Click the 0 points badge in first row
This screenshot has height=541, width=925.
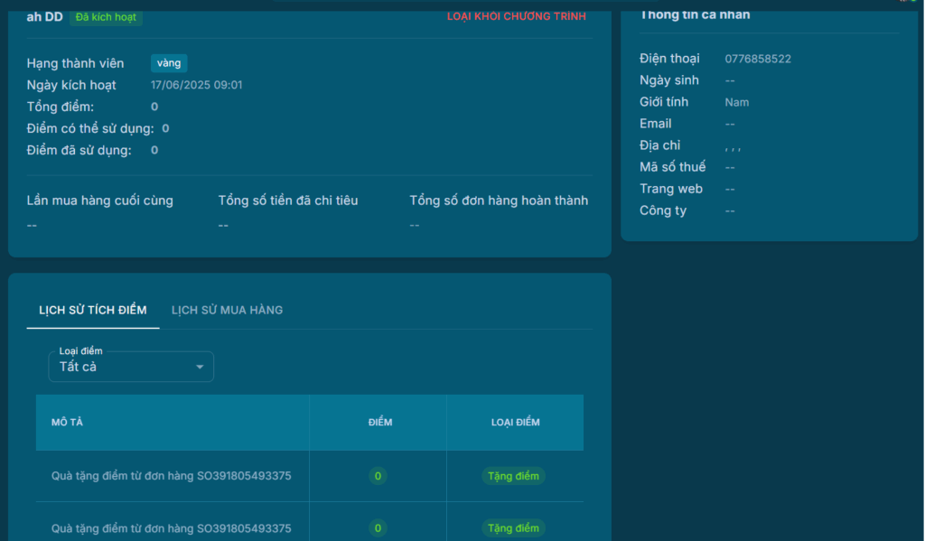[378, 476]
